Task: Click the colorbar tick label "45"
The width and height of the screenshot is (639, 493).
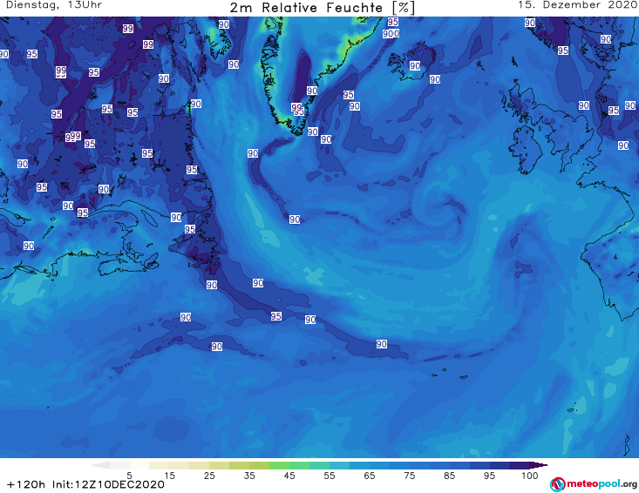Action: click(289, 476)
